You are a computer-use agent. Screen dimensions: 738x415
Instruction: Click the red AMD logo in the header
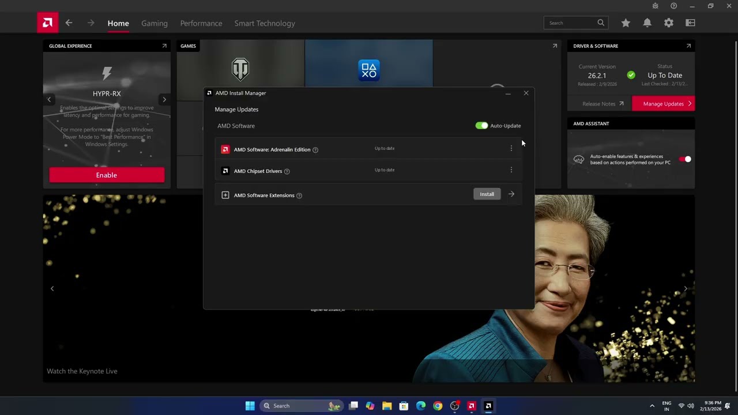pyautogui.click(x=47, y=23)
